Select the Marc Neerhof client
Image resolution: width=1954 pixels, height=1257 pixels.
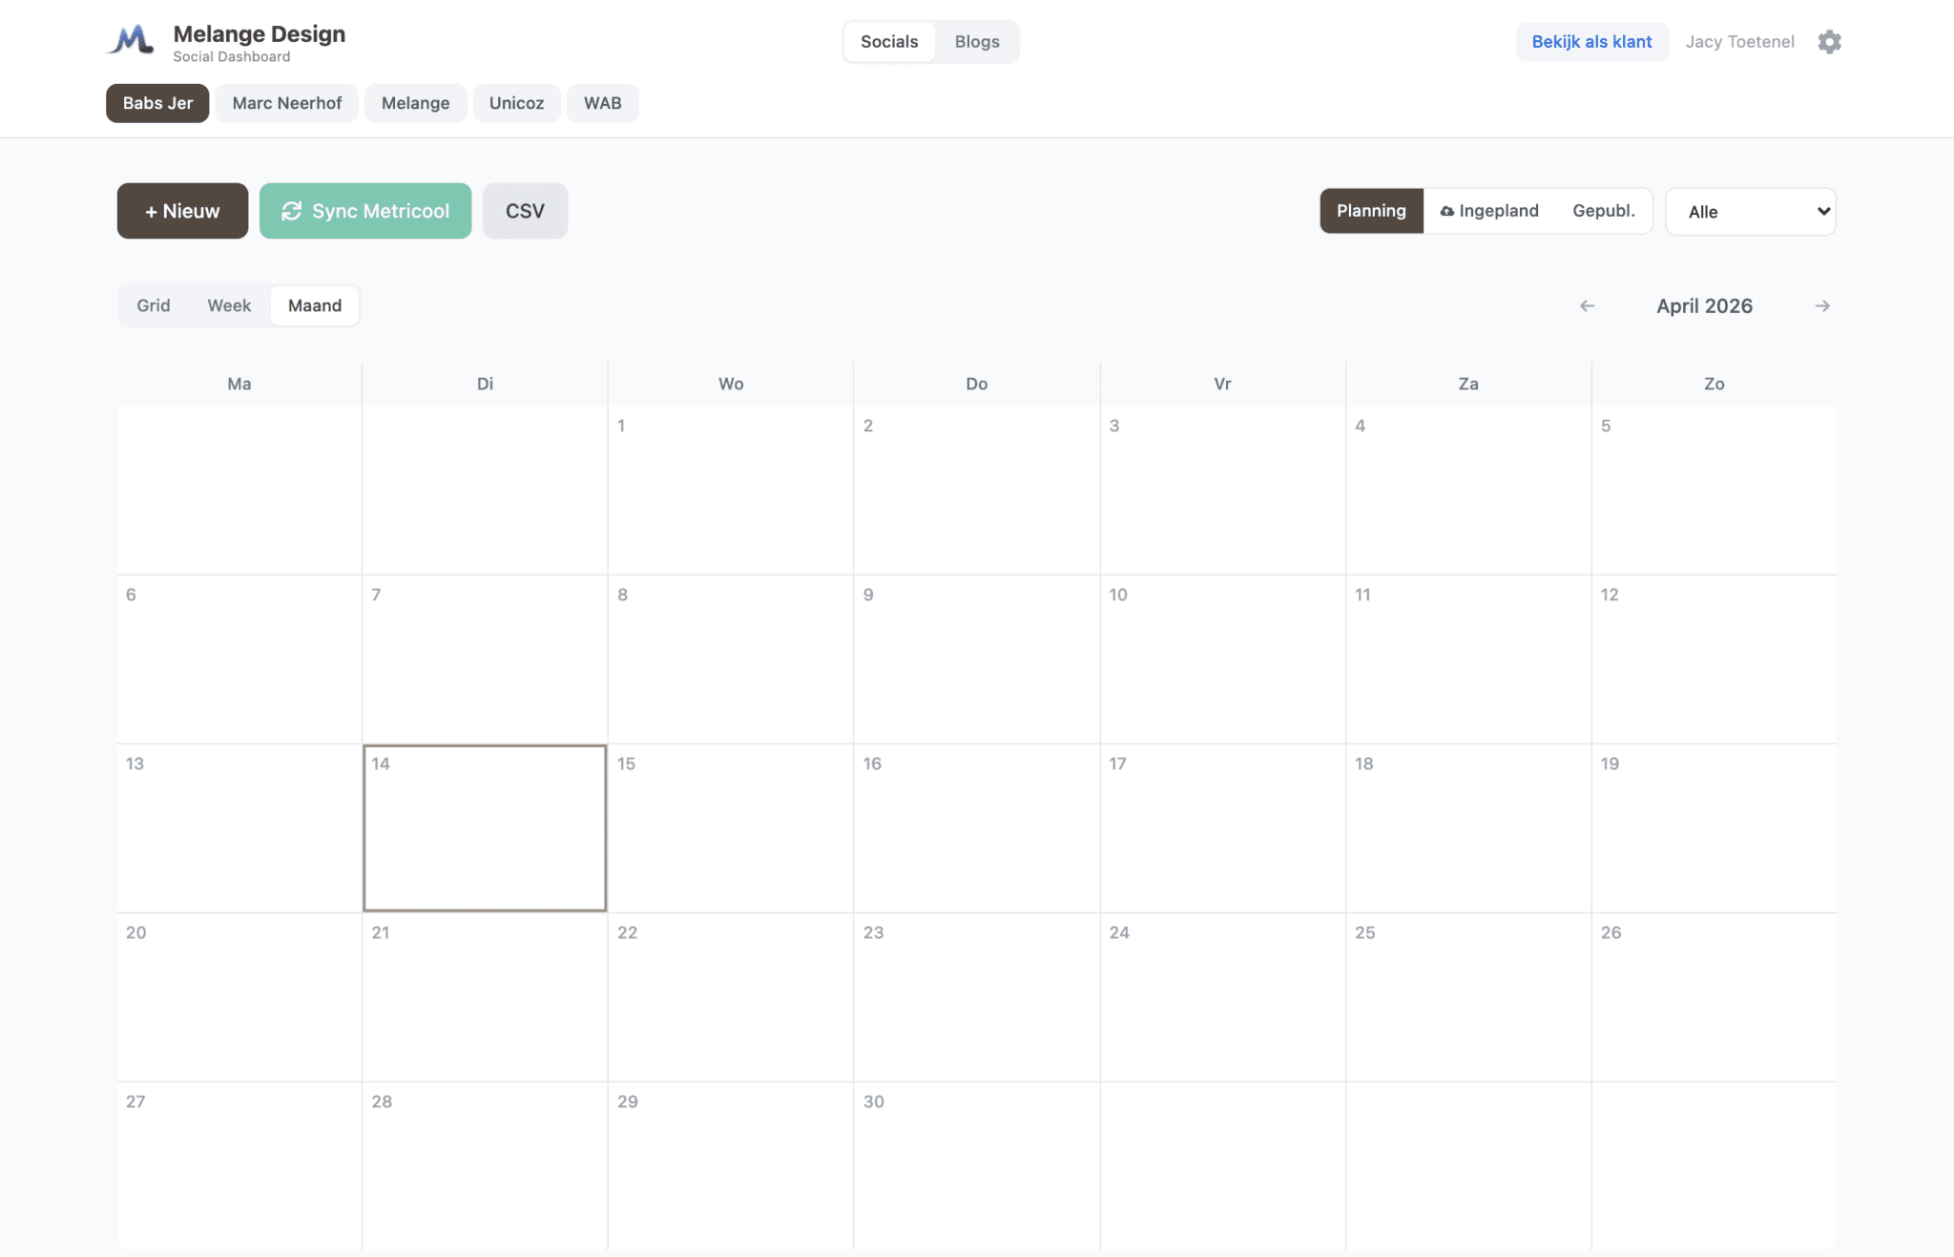[286, 103]
